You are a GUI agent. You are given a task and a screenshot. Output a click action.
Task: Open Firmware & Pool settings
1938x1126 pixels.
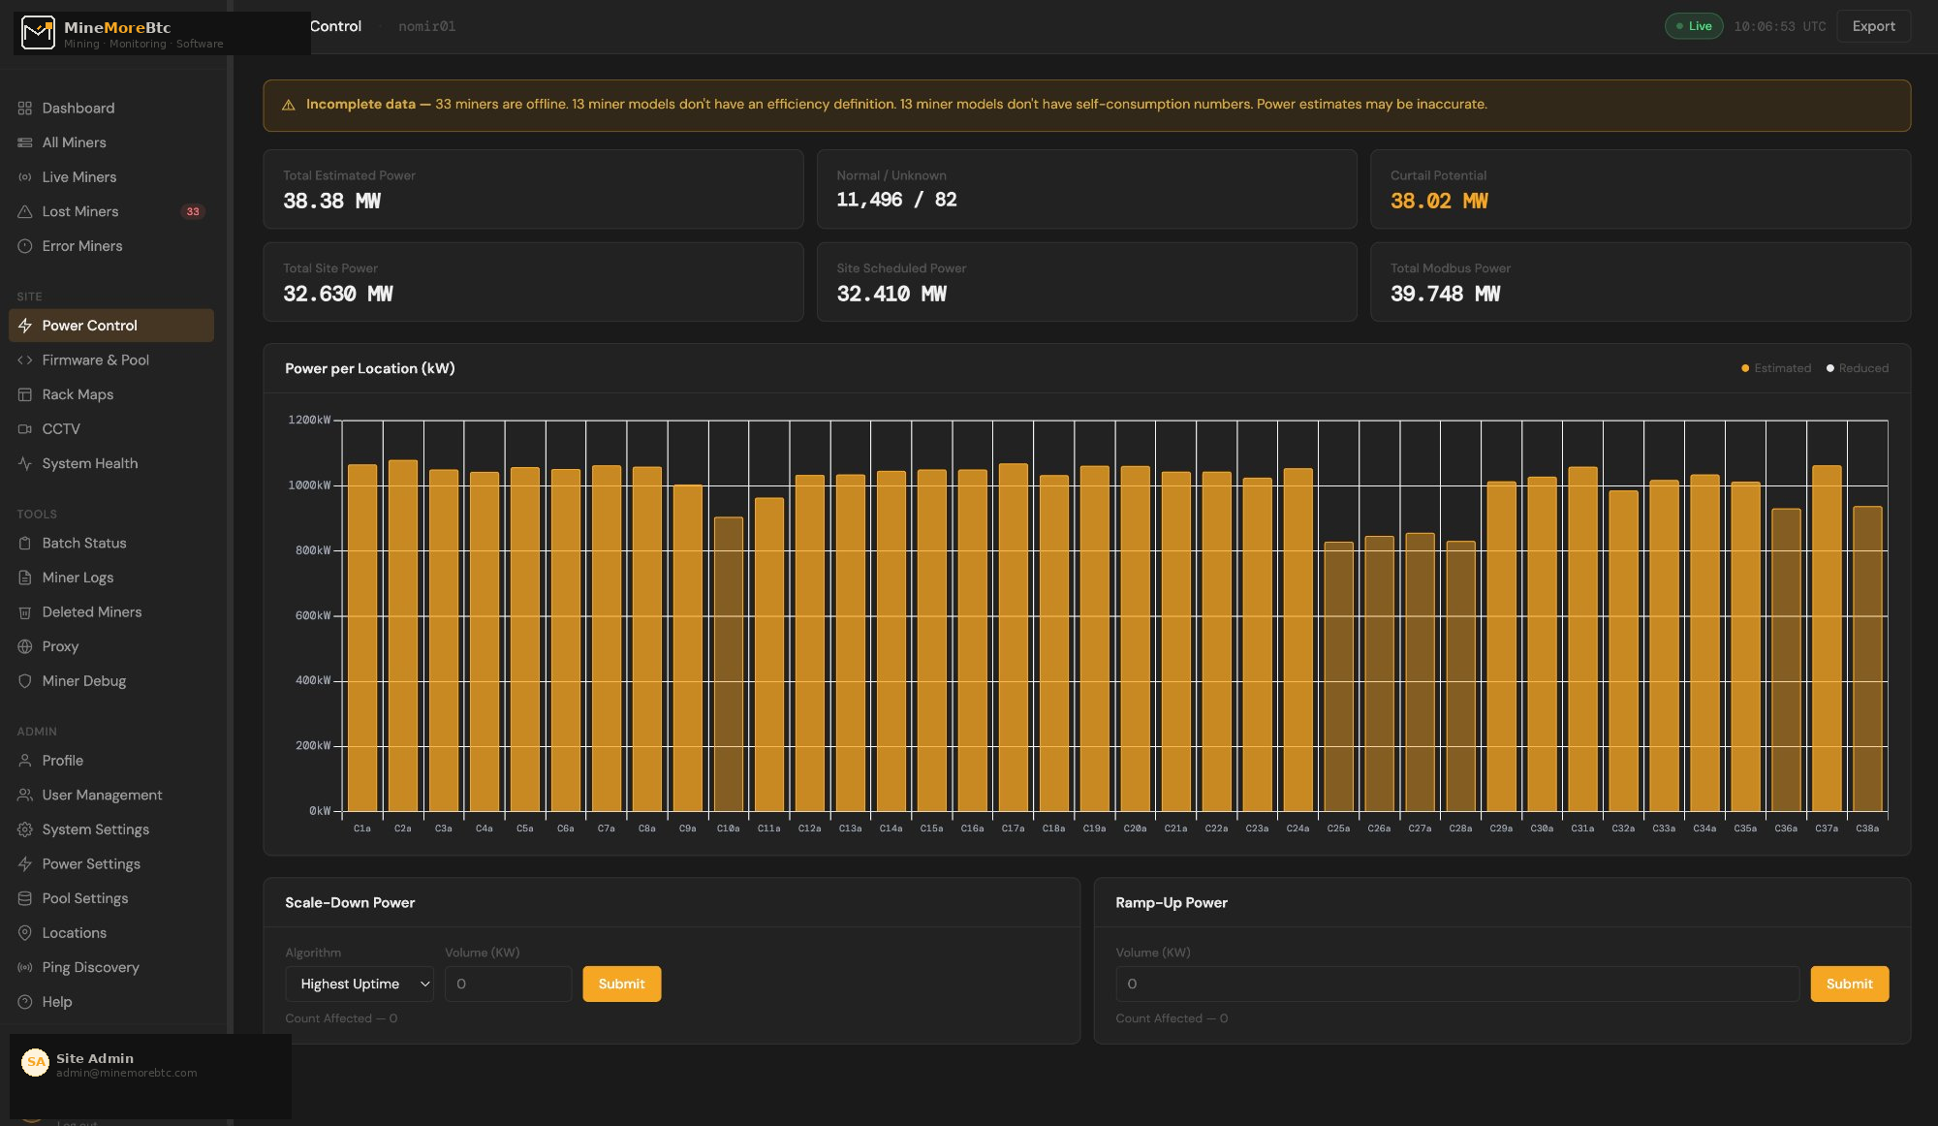[x=95, y=360]
